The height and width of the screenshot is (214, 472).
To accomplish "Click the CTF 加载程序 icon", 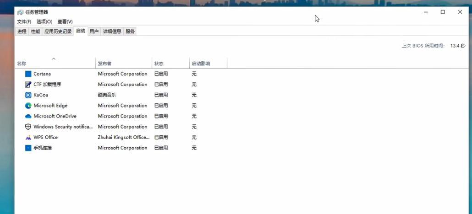I will (x=28, y=85).
